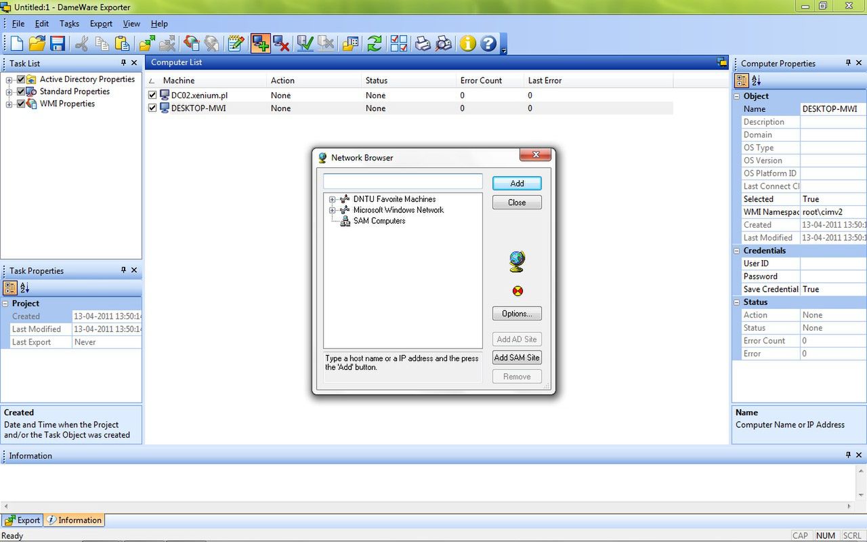Click Alphabetical sort icon in Task Properties
The width and height of the screenshot is (867, 542).
(25, 288)
